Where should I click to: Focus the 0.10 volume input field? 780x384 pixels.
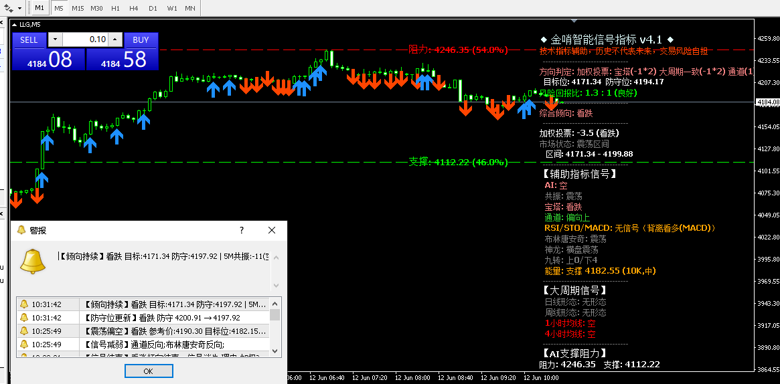click(x=85, y=39)
